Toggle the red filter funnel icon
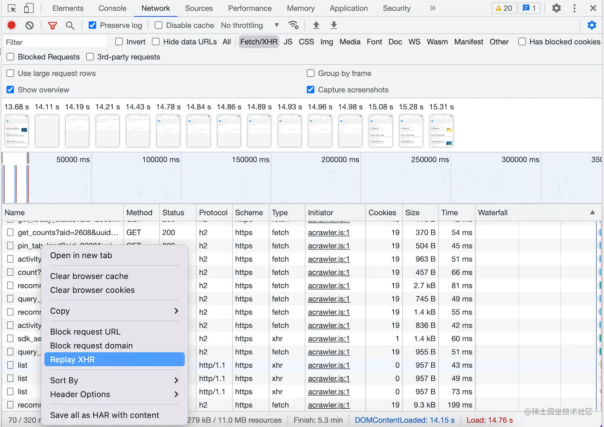Screen dimensions: 604x427 click(52, 26)
